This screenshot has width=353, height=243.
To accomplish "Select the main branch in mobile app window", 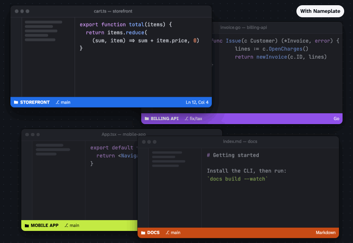I will point(74,225).
